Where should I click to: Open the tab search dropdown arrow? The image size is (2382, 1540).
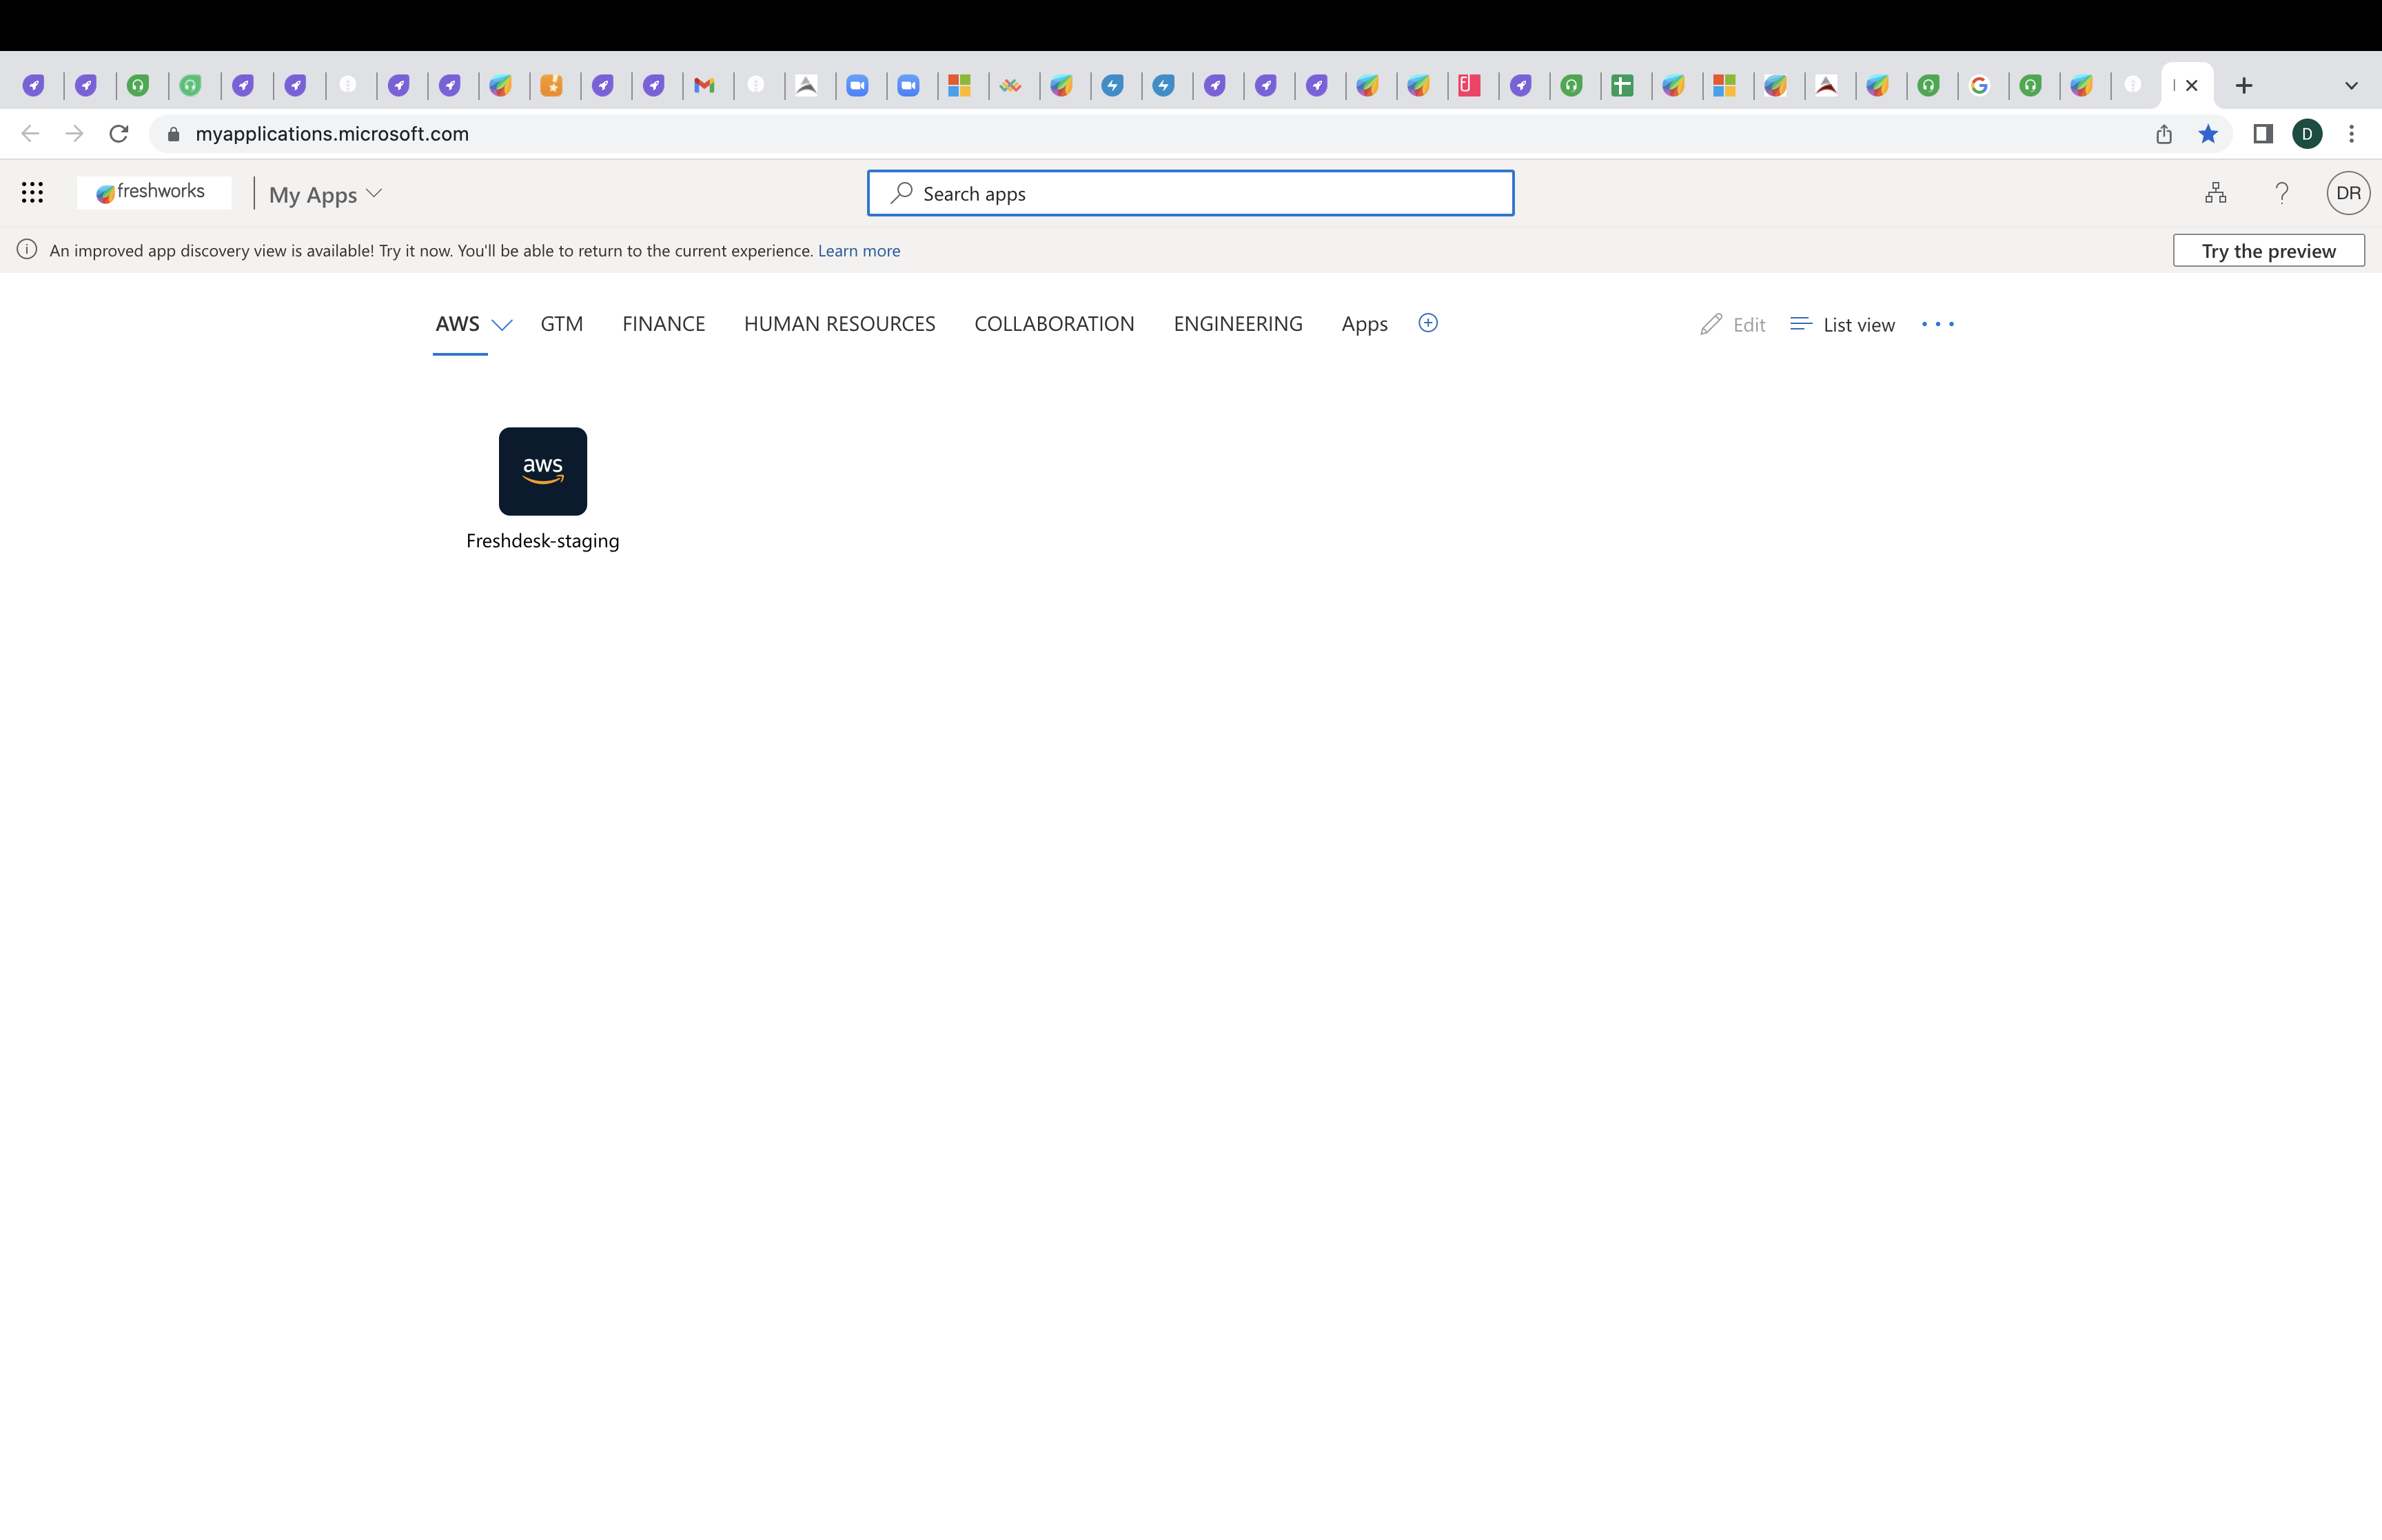tap(2350, 86)
